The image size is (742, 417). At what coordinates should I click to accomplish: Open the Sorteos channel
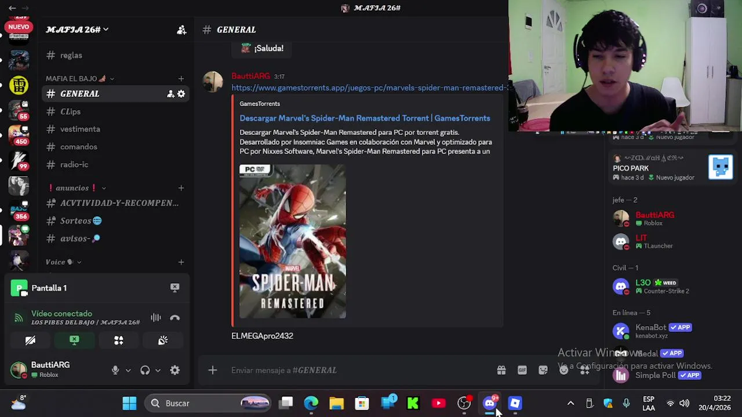tap(115, 221)
